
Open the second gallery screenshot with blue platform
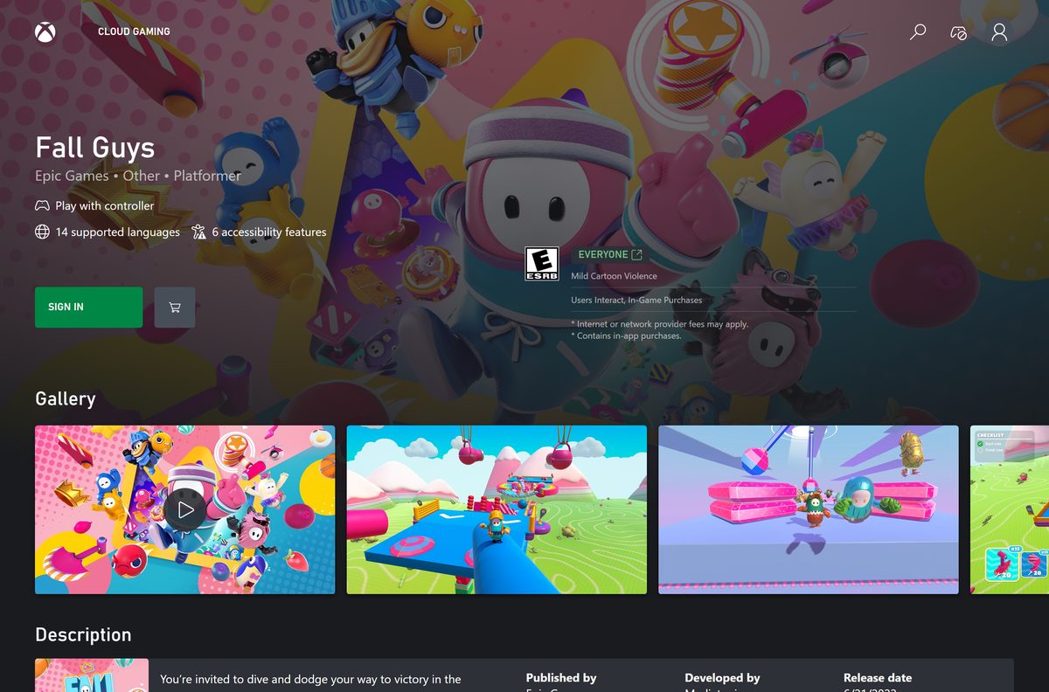pos(497,509)
